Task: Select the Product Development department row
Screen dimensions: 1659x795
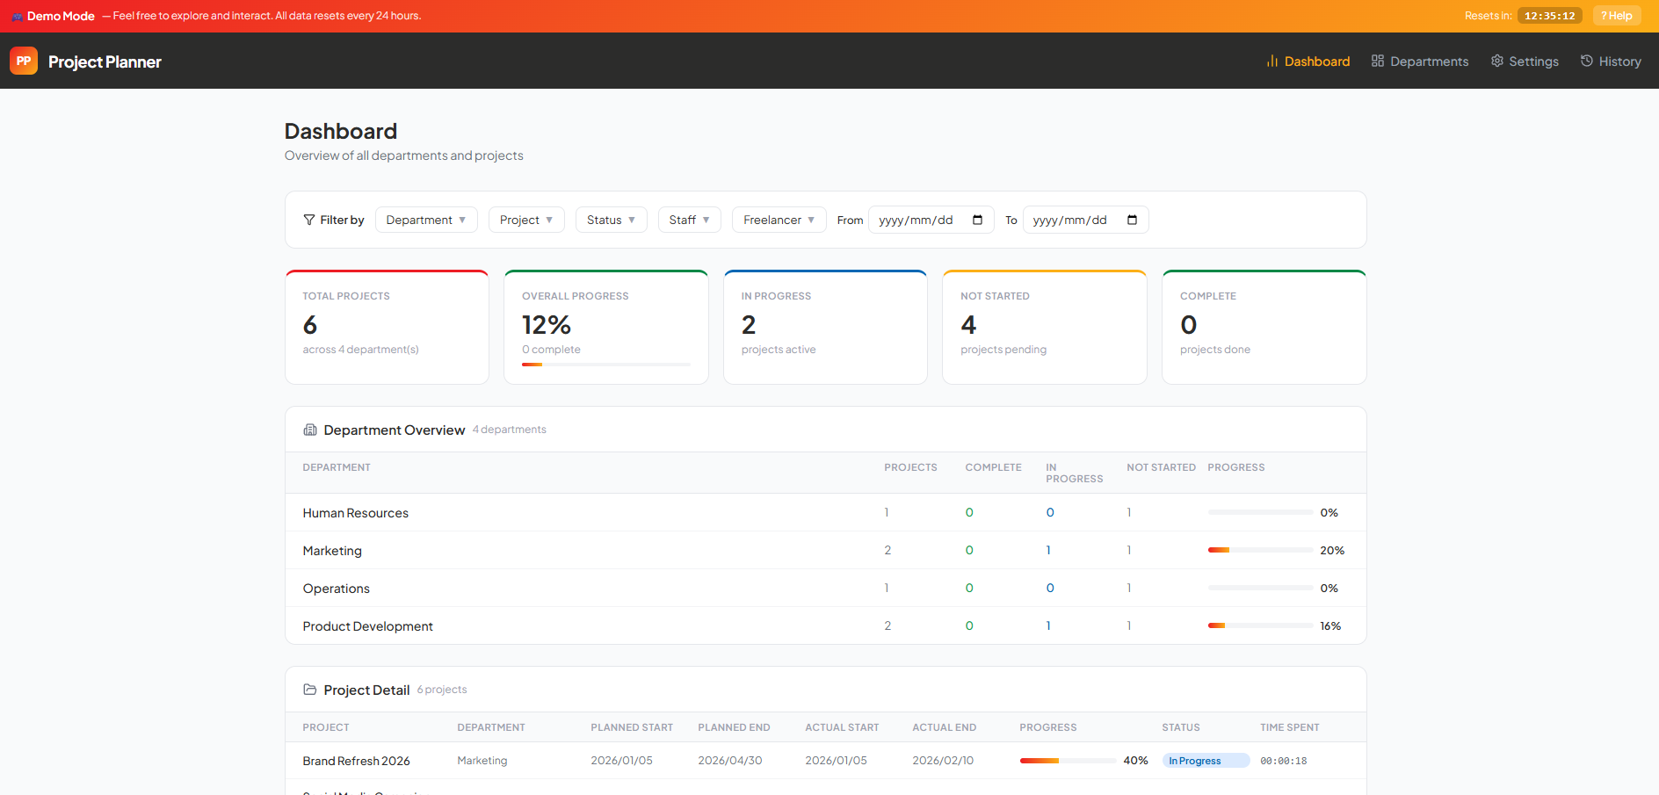Action: pyautogui.click(x=826, y=625)
